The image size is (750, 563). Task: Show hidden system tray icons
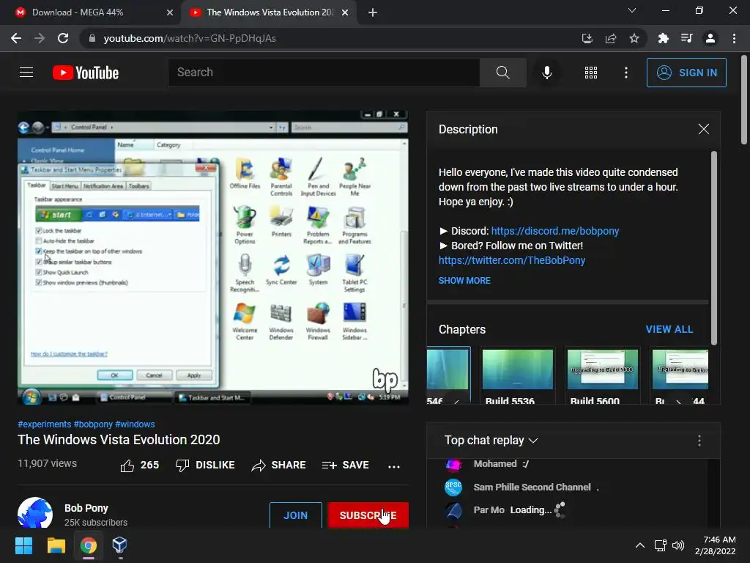click(640, 545)
